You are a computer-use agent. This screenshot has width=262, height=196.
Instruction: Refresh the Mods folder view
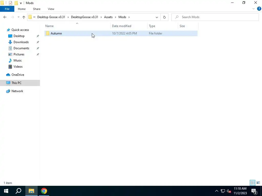click(165, 17)
